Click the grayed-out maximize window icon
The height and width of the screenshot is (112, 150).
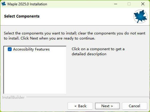click(129, 4)
